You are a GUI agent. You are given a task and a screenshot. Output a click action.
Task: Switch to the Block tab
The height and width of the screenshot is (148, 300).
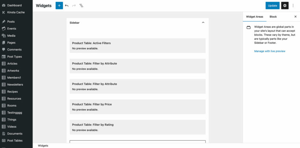coord(273,16)
